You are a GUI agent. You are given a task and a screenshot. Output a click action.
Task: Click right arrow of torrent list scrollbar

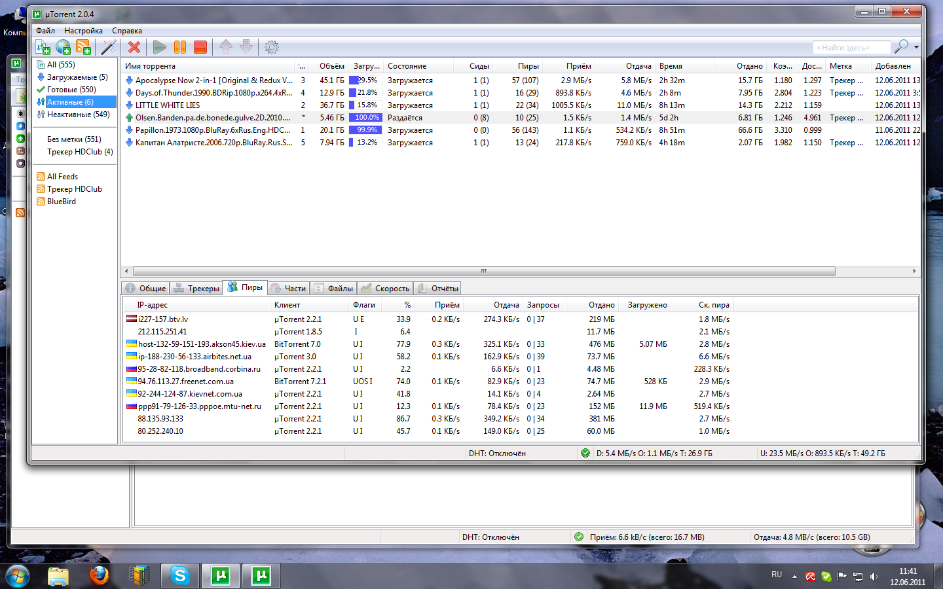(914, 271)
